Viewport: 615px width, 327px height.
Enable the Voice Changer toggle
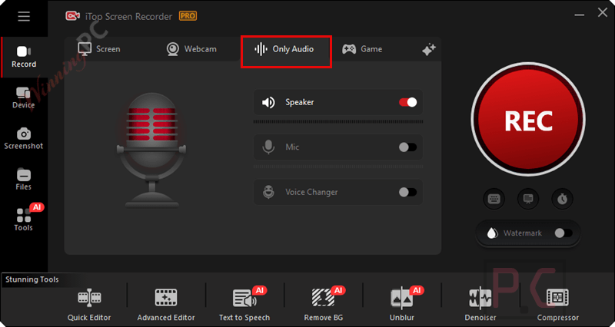pyautogui.click(x=408, y=192)
